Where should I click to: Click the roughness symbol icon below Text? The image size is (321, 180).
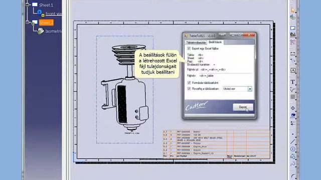coord(293,89)
